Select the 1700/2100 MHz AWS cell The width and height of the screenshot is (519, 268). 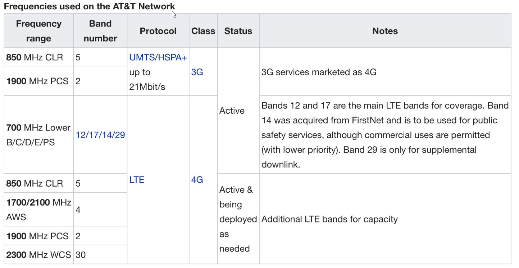point(38,210)
